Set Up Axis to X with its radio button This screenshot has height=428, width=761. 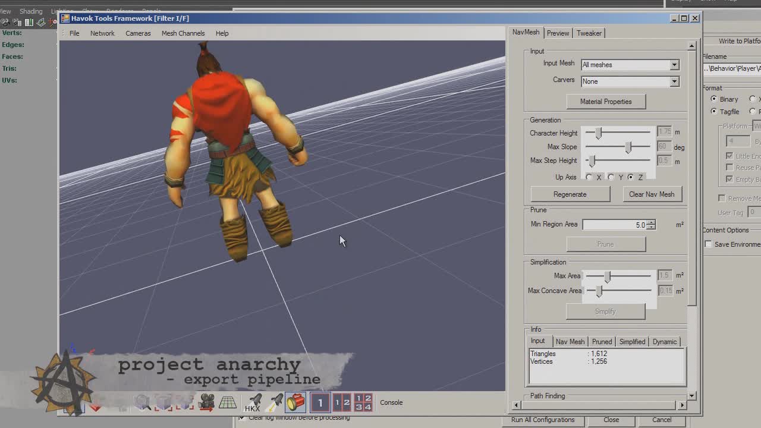(x=589, y=177)
